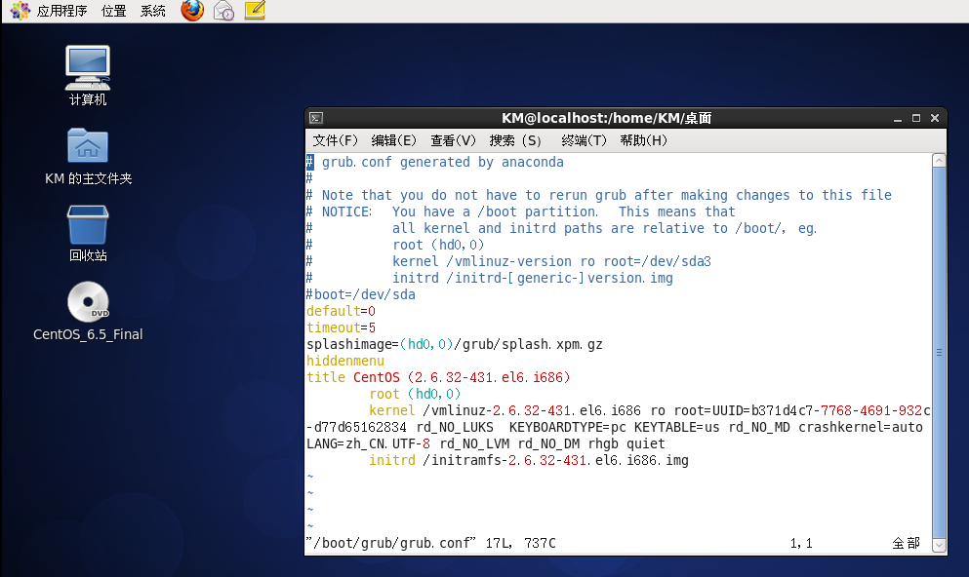Minimize the terminal window
This screenshot has width=969, height=577.
(x=898, y=118)
